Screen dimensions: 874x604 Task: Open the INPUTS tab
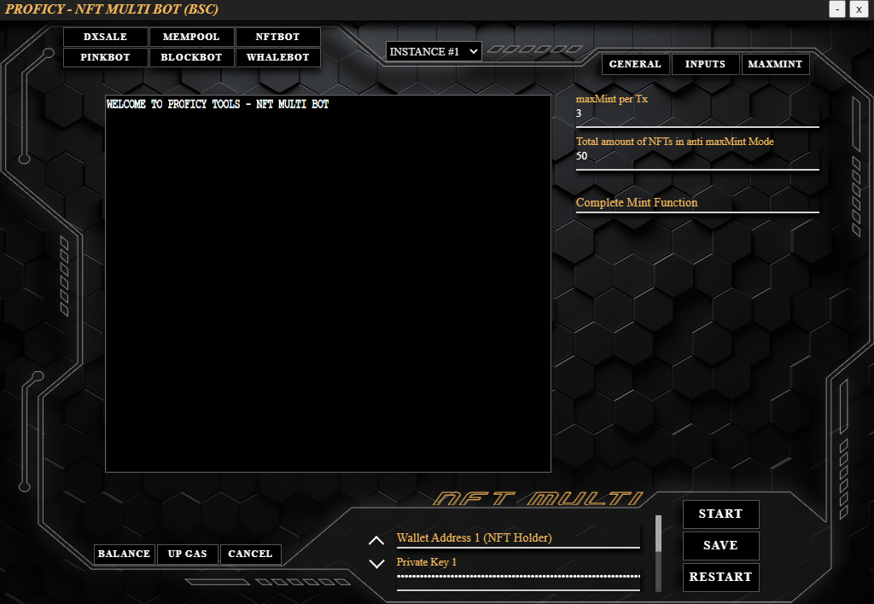(x=706, y=64)
